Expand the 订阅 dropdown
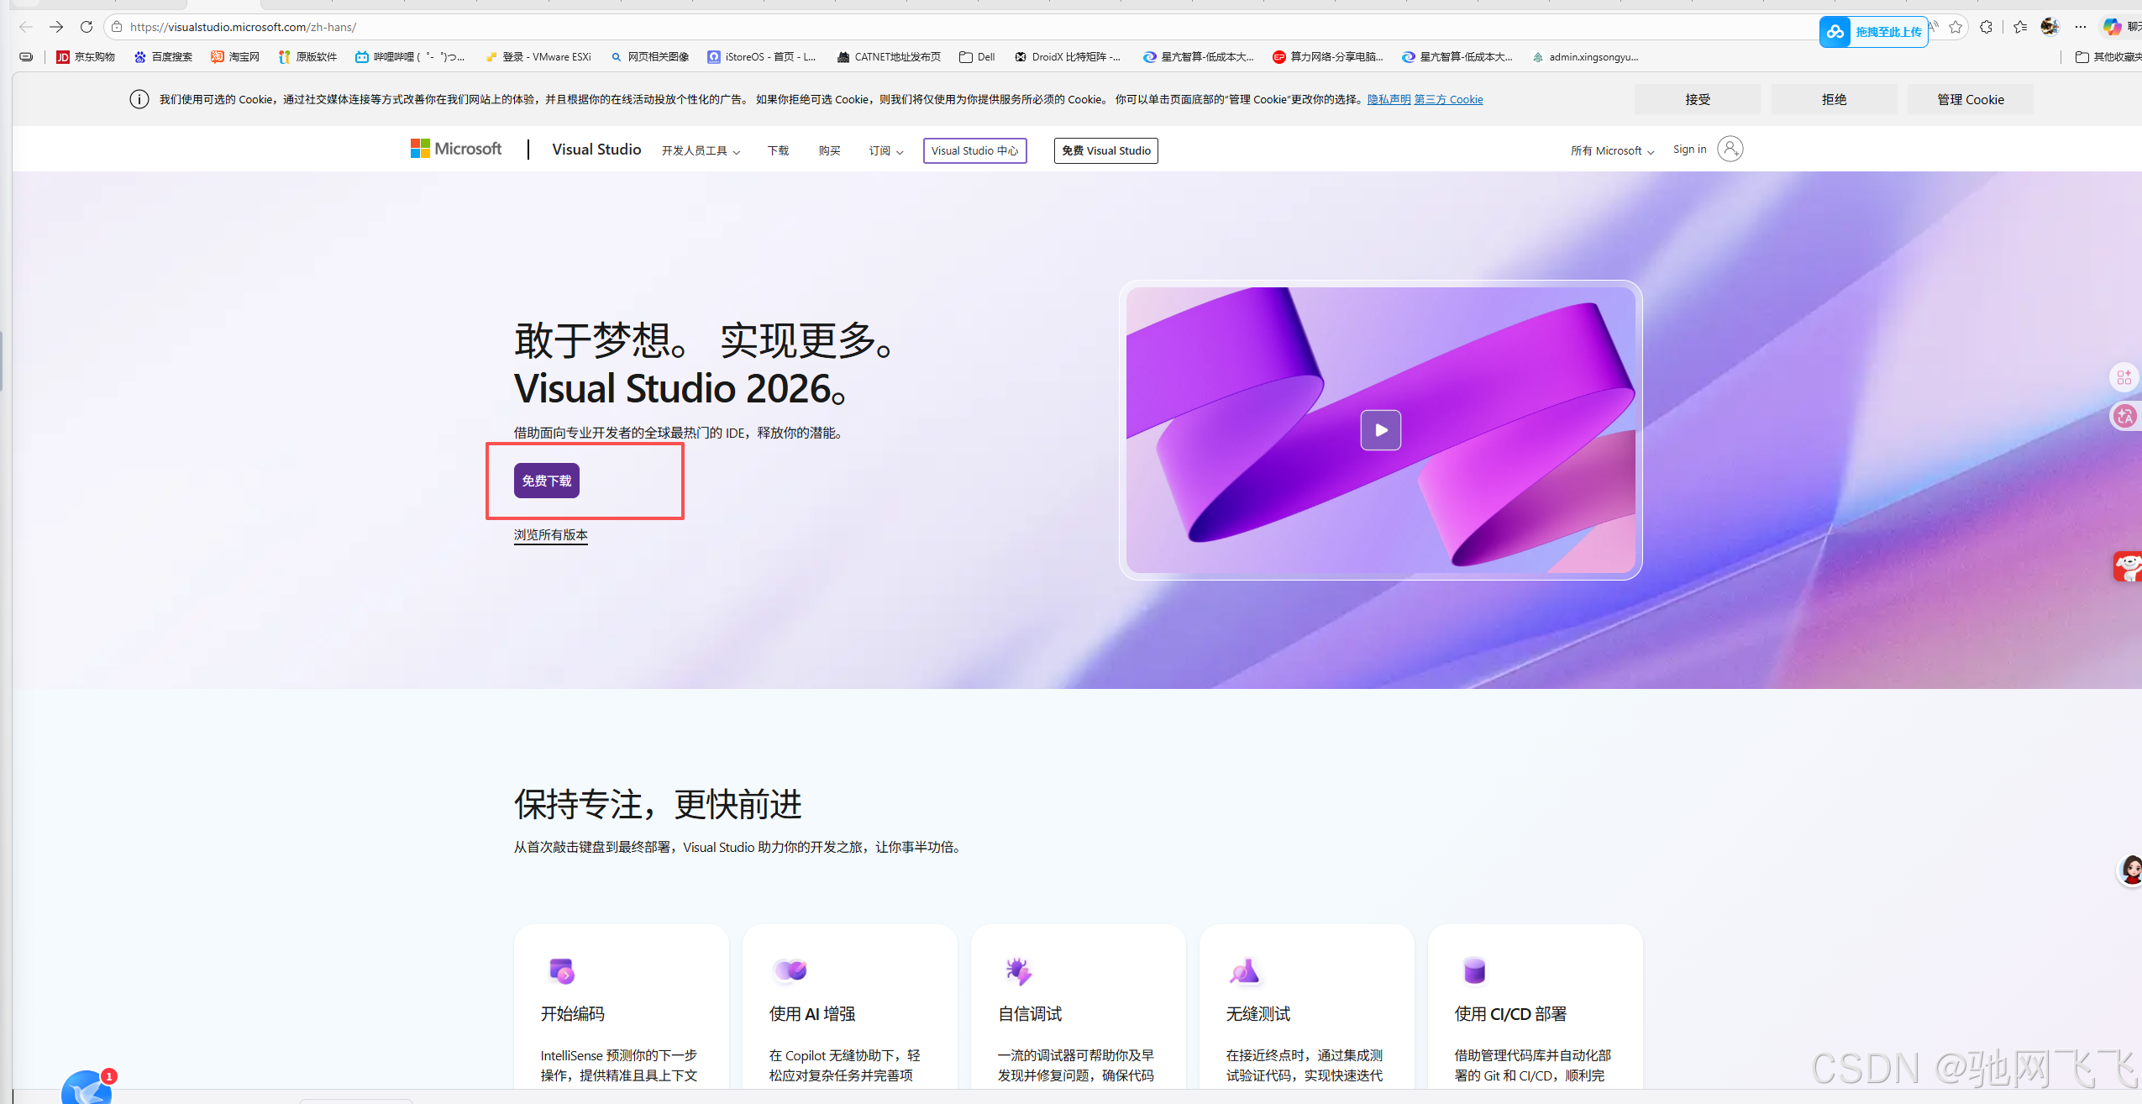 884,150
